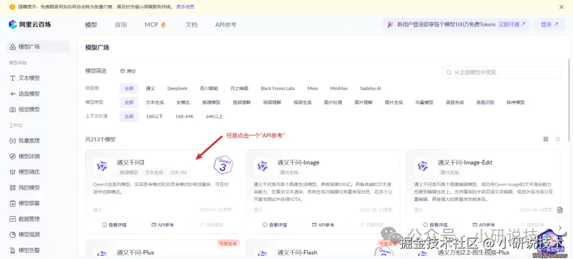The width and height of the screenshot is (573, 259).
Task: Select 全部 in the 上下文长度 filter row
Action: pos(128,117)
